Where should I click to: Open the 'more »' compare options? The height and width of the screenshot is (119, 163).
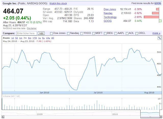pos(156,33)
